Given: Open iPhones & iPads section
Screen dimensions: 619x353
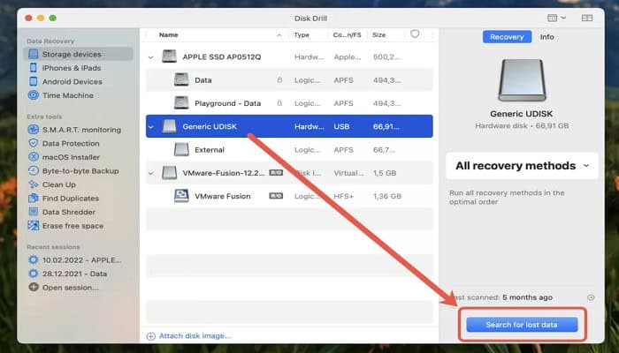Looking at the screenshot, I should (72, 68).
